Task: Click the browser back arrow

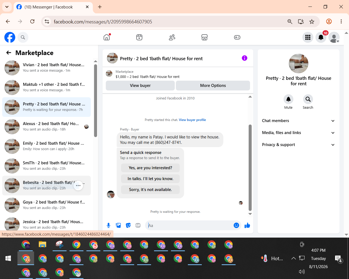Action: point(8,22)
